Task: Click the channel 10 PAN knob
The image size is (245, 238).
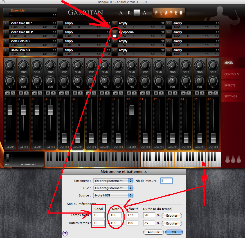Action: (132, 81)
